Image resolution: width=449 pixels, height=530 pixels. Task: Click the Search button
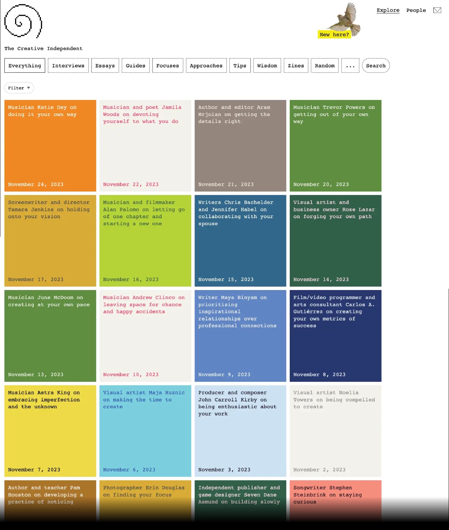tap(375, 66)
